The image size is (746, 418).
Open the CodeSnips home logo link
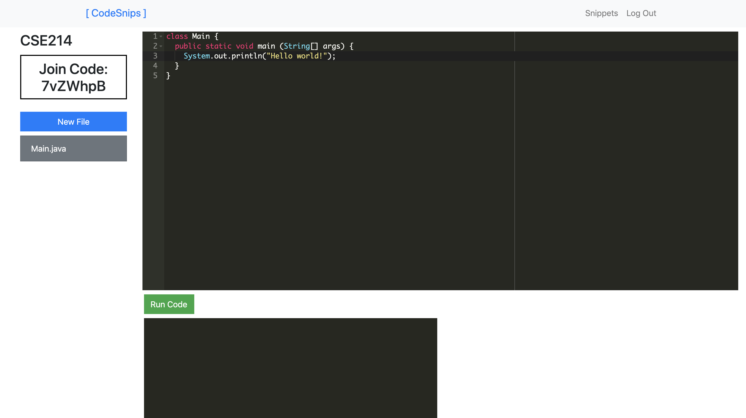(116, 13)
